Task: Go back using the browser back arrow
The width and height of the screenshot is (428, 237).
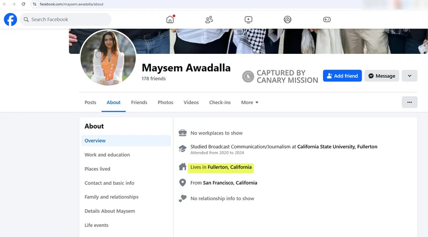Action: pos(5,4)
